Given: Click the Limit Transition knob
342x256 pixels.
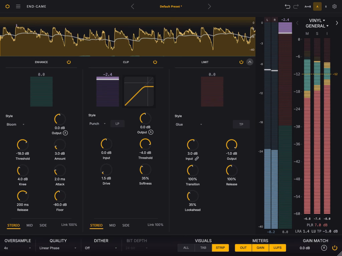Looking at the screenshot, I should click(x=193, y=170).
